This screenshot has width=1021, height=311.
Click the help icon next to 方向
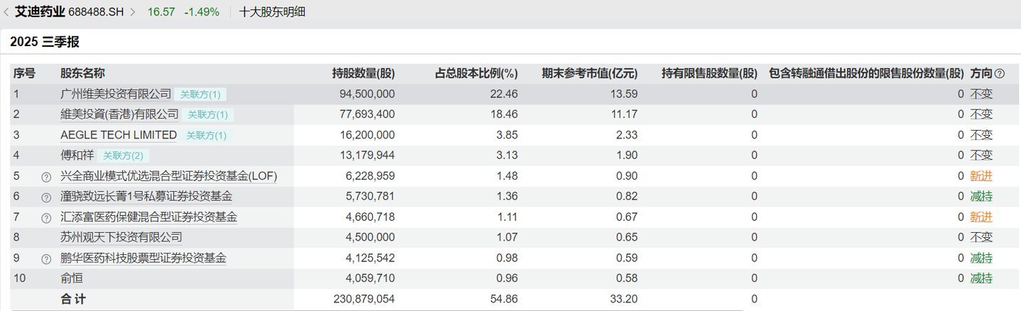[1000, 73]
